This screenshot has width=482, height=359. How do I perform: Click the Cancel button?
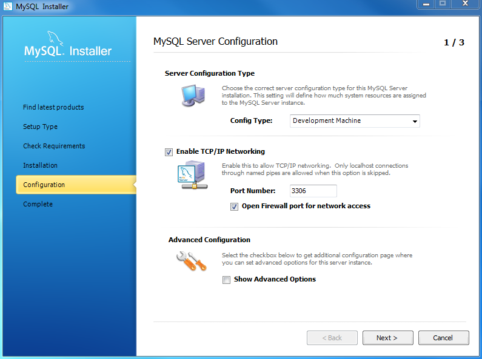tap(443, 338)
